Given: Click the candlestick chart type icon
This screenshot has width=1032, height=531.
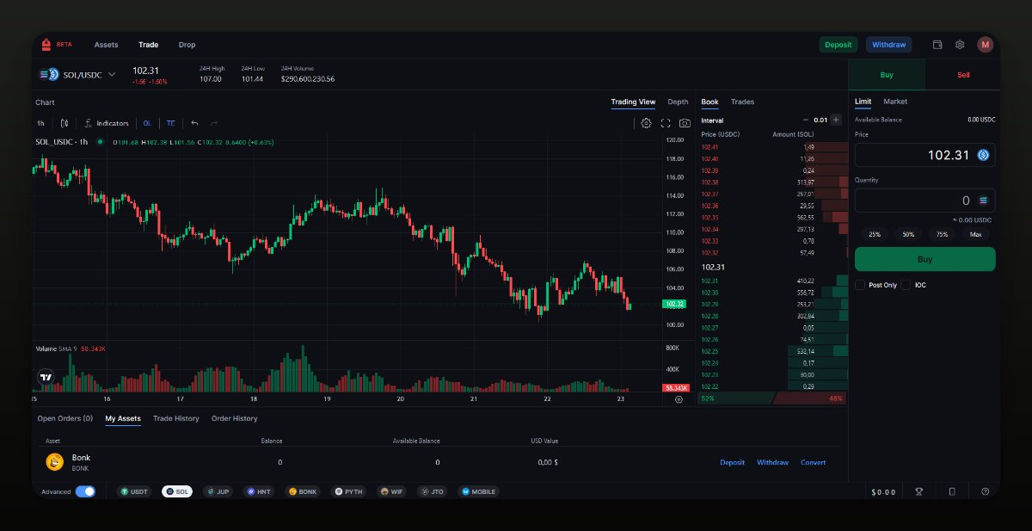Looking at the screenshot, I should [x=64, y=123].
